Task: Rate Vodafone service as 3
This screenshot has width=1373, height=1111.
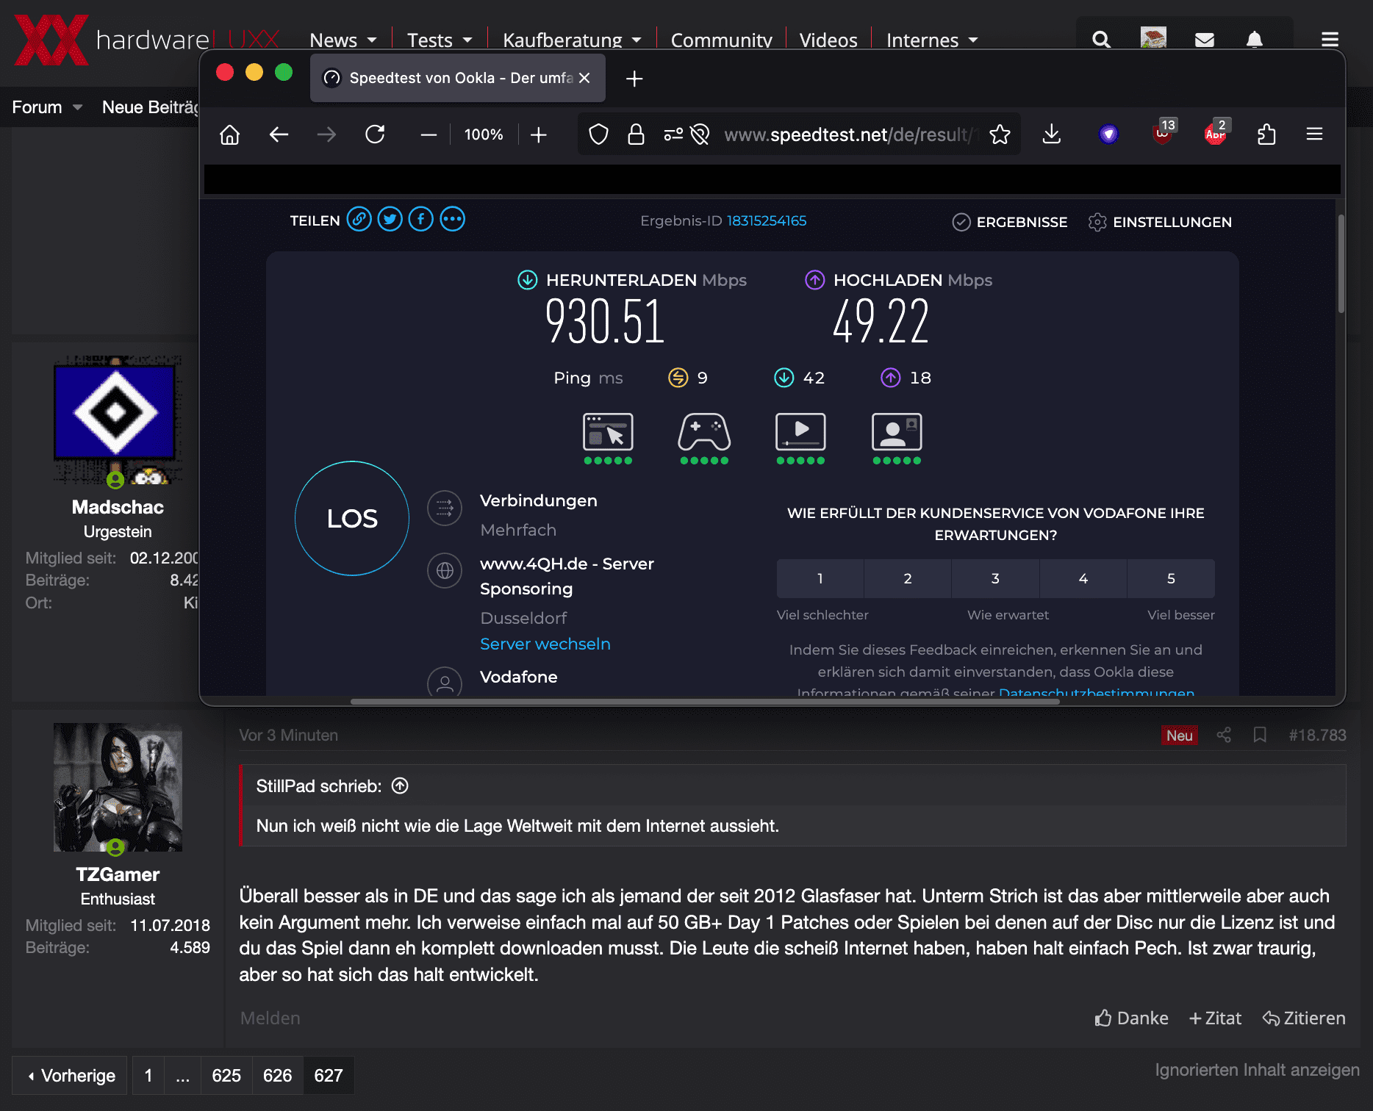Action: tap(995, 578)
